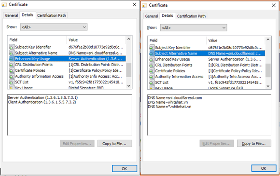280x176 pixels.
Task: Switch to General tab in right window
Action: (x=152, y=16)
